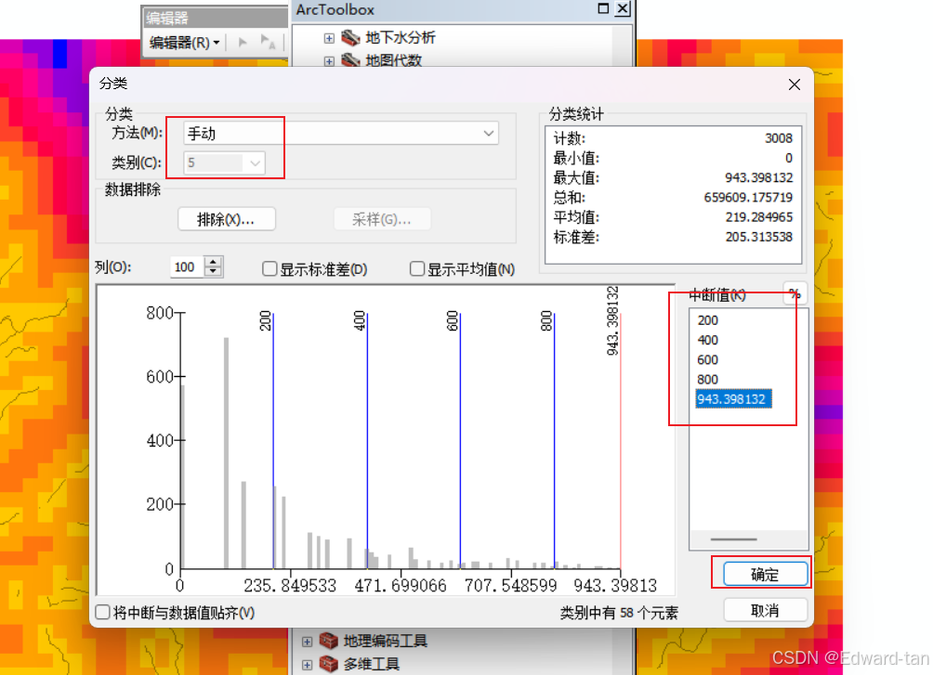Screen dimensions: 933x675
Task: Click the 排除(X)... button
Action: coord(226,219)
